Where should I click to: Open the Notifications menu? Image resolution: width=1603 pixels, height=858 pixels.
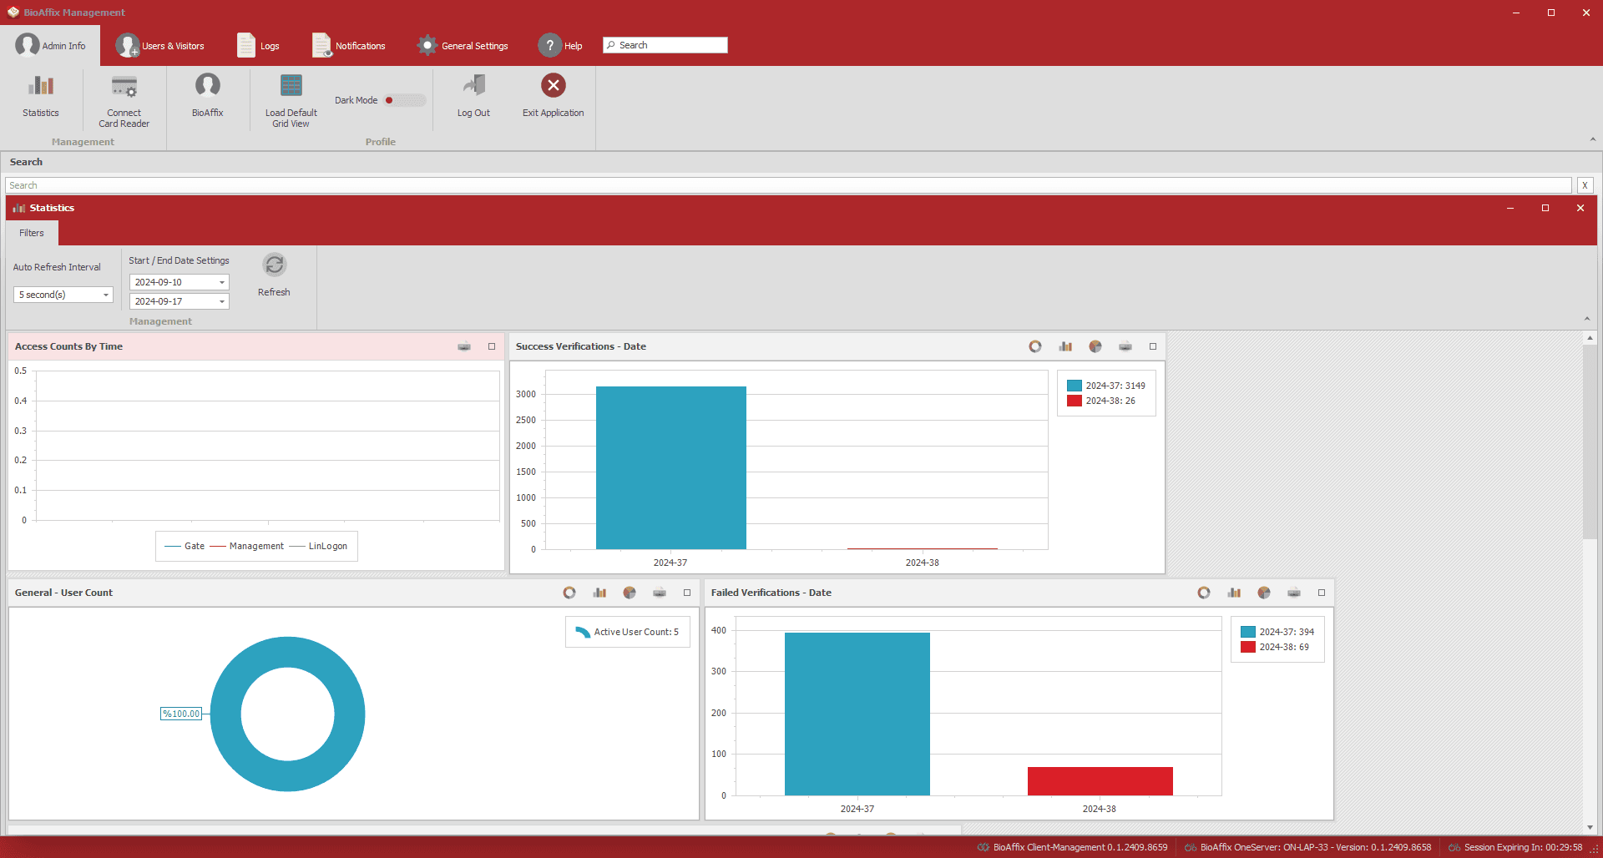(349, 45)
